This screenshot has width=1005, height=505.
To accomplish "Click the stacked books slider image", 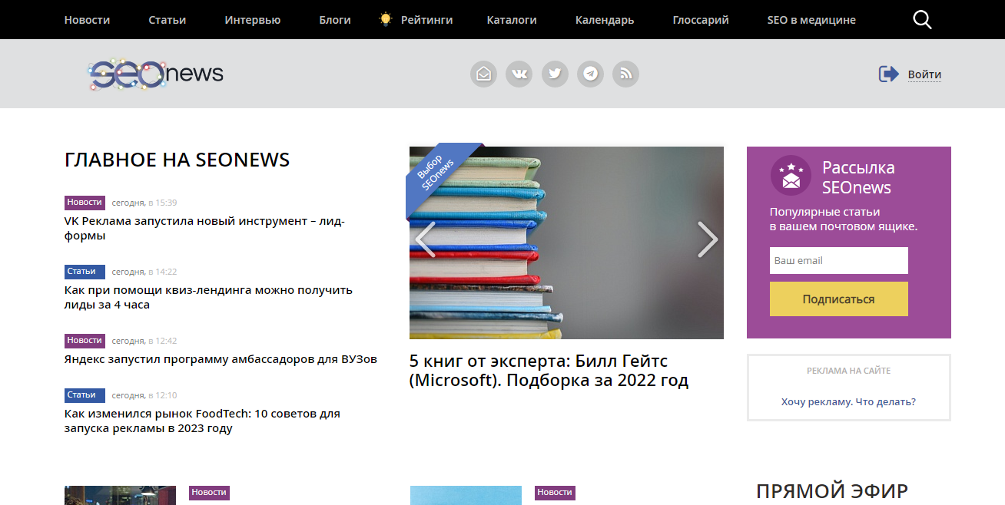I will point(566,243).
